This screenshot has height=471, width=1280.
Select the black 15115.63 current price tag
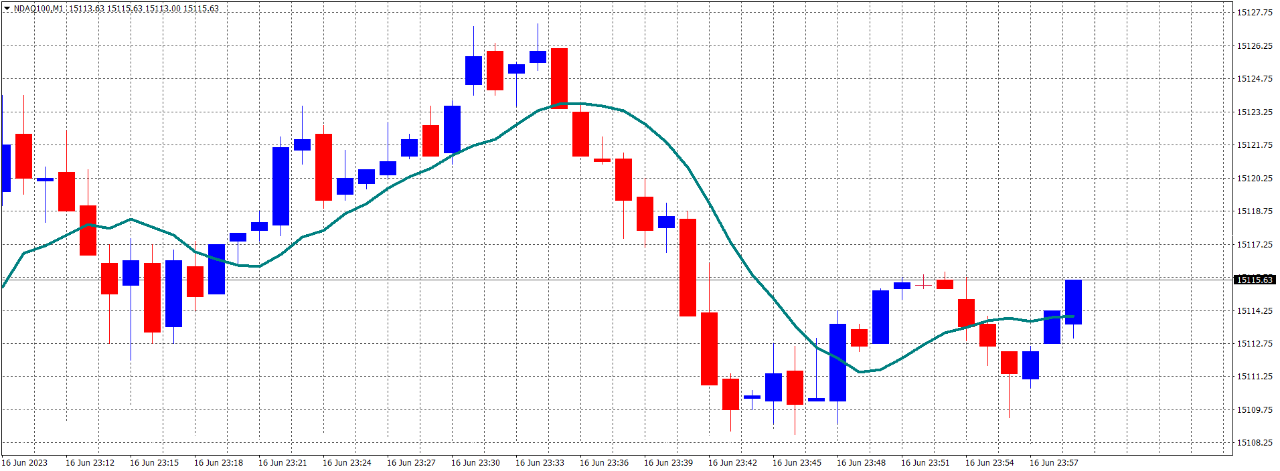tap(1255, 280)
